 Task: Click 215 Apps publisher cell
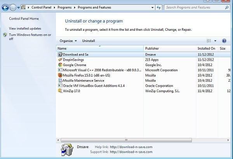point(152,59)
